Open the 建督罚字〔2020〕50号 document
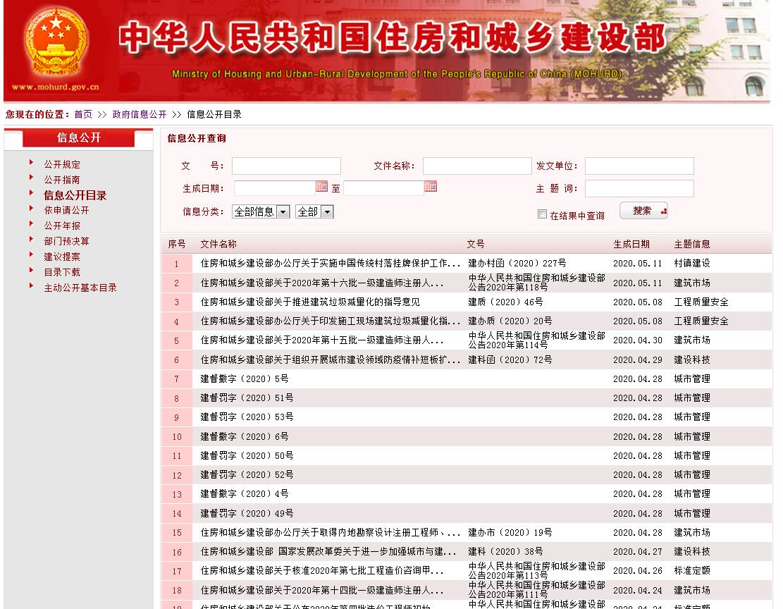This screenshot has width=783, height=609. (x=247, y=455)
